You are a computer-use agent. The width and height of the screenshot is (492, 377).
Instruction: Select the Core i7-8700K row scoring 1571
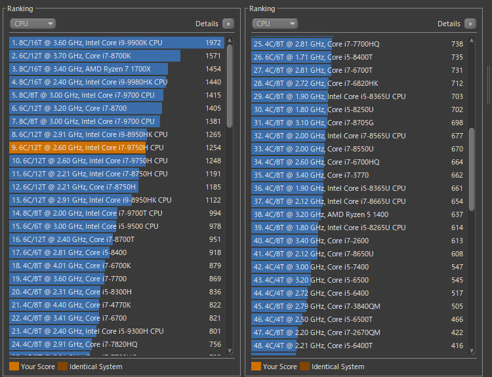(x=117, y=56)
